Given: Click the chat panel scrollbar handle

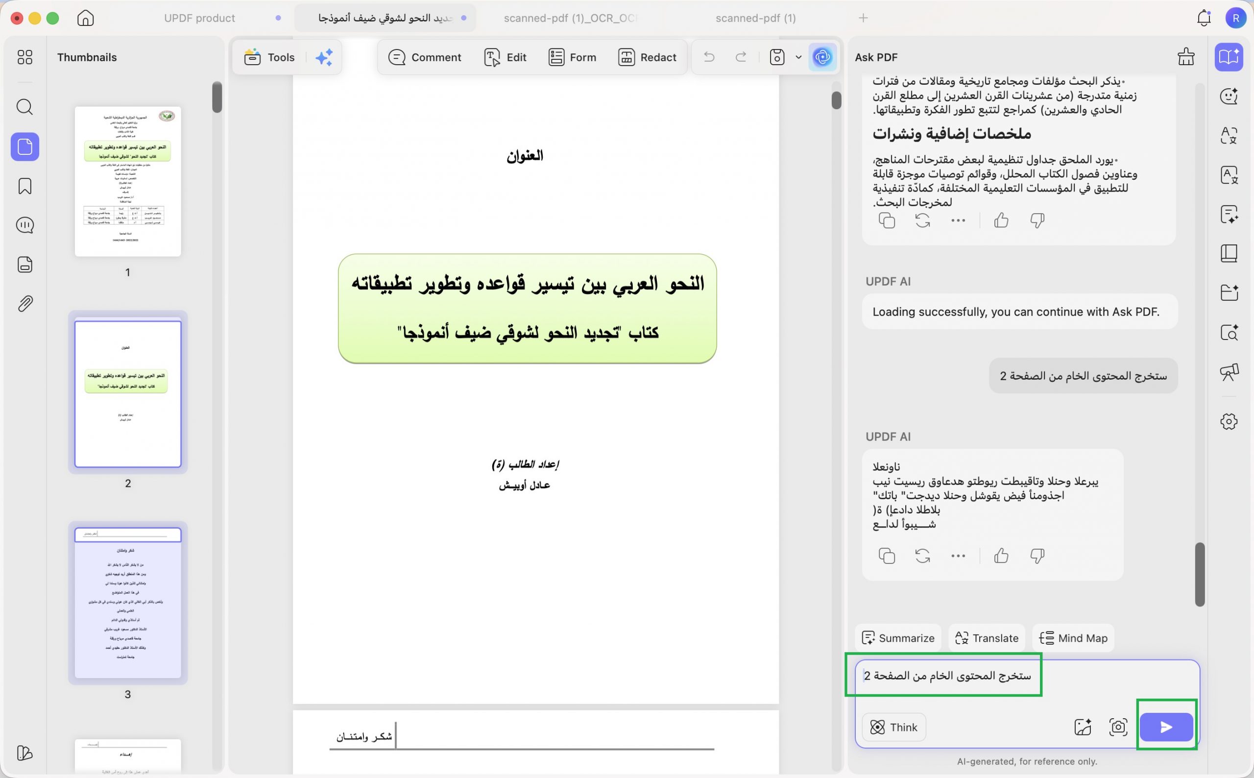Looking at the screenshot, I should tap(1200, 574).
